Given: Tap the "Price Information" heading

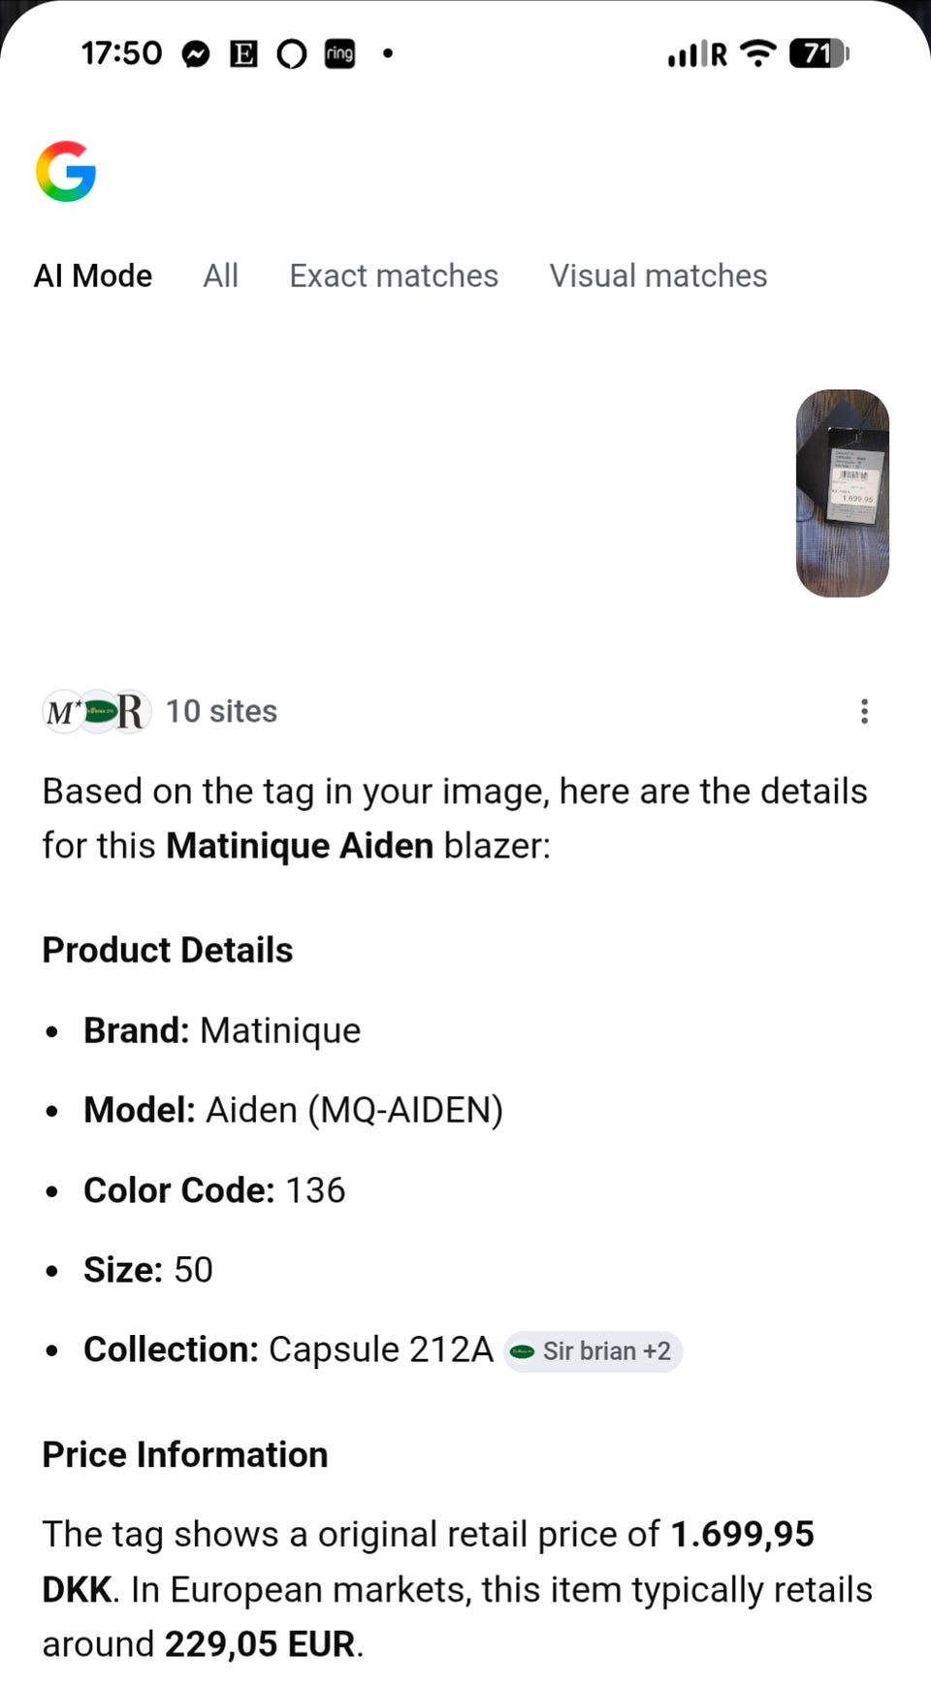Looking at the screenshot, I should pyautogui.click(x=185, y=1454).
